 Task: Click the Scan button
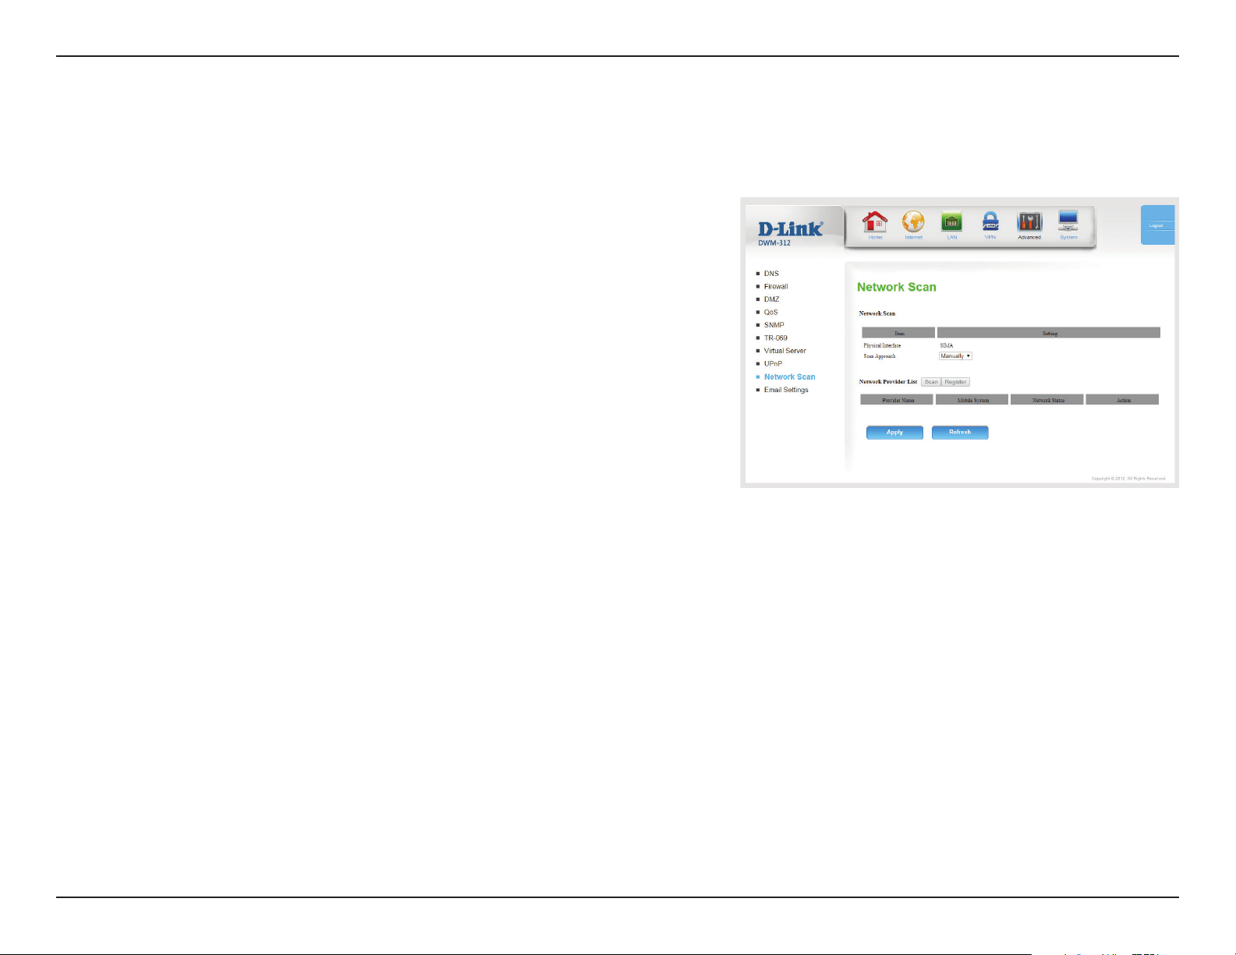coord(931,382)
